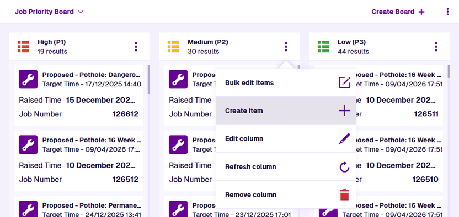Select Bulk edit items from menu

pos(286,83)
